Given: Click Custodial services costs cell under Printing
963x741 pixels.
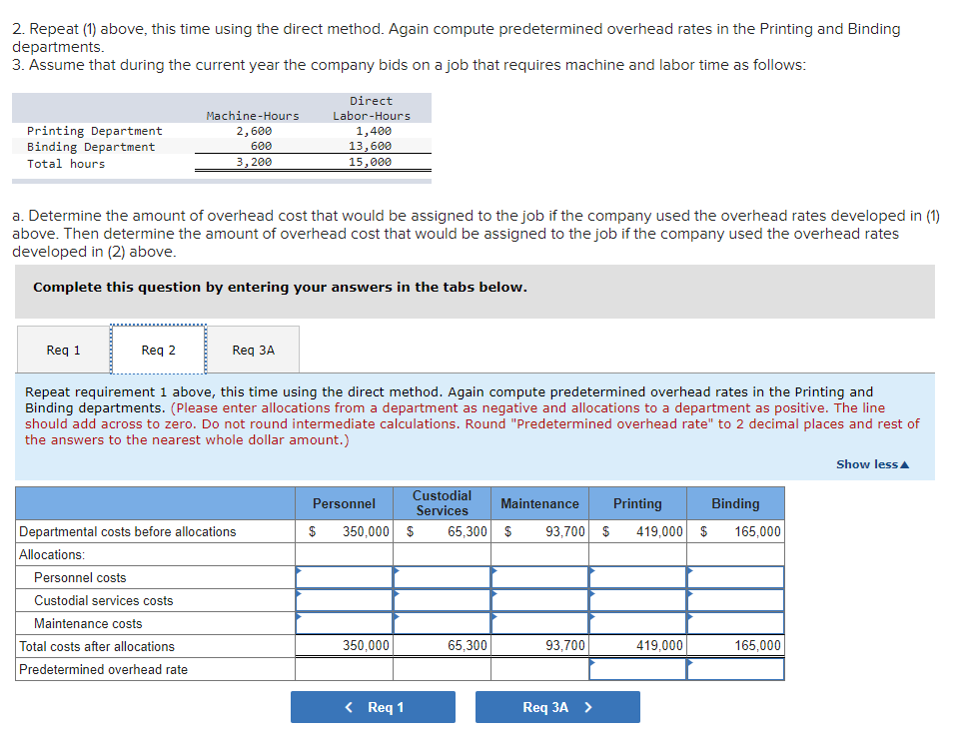Looking at the screenshot, I should [637, 600].
